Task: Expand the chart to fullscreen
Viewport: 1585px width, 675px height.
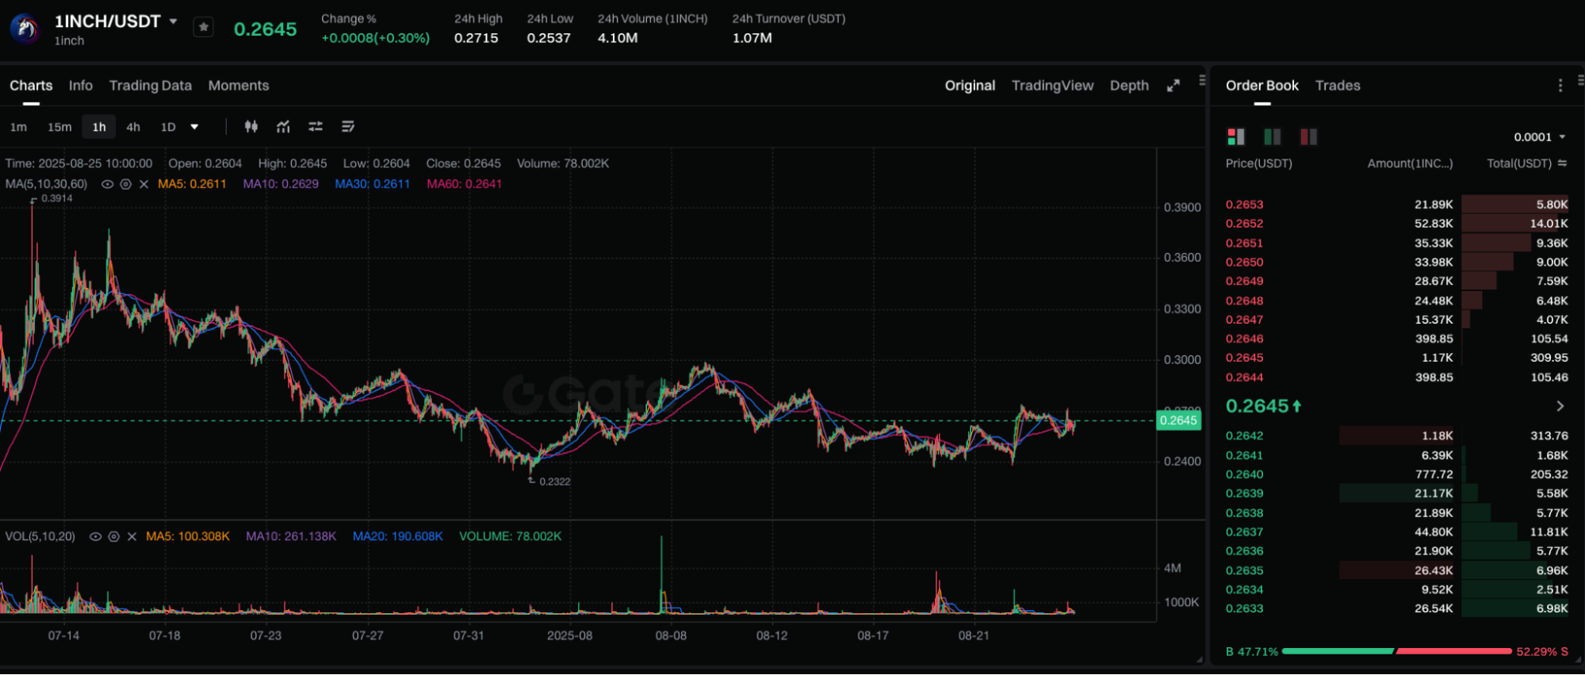Action: pyautogui.click(x=1173, y=86)
